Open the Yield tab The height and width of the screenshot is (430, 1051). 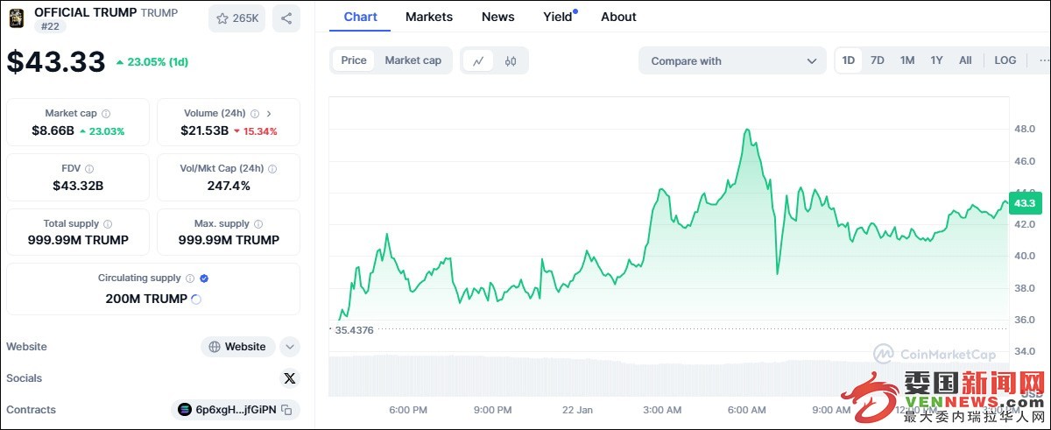point(558,17)
